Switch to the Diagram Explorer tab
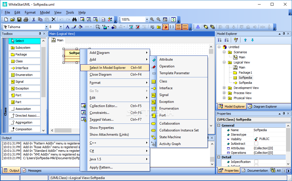Image resolution: width=292 pixels, height=181 pixels. (x=262, y=107)
